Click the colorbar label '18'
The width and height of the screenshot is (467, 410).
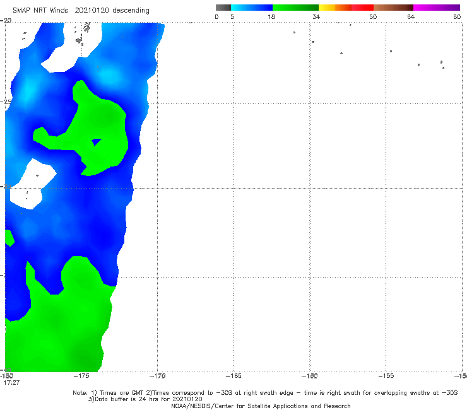coord(271,16)
